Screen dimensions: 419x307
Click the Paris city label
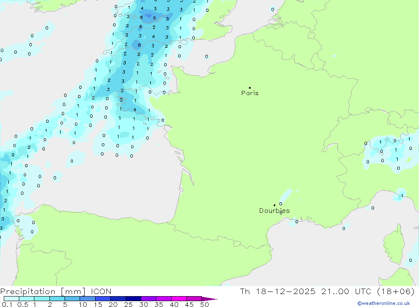250,93
